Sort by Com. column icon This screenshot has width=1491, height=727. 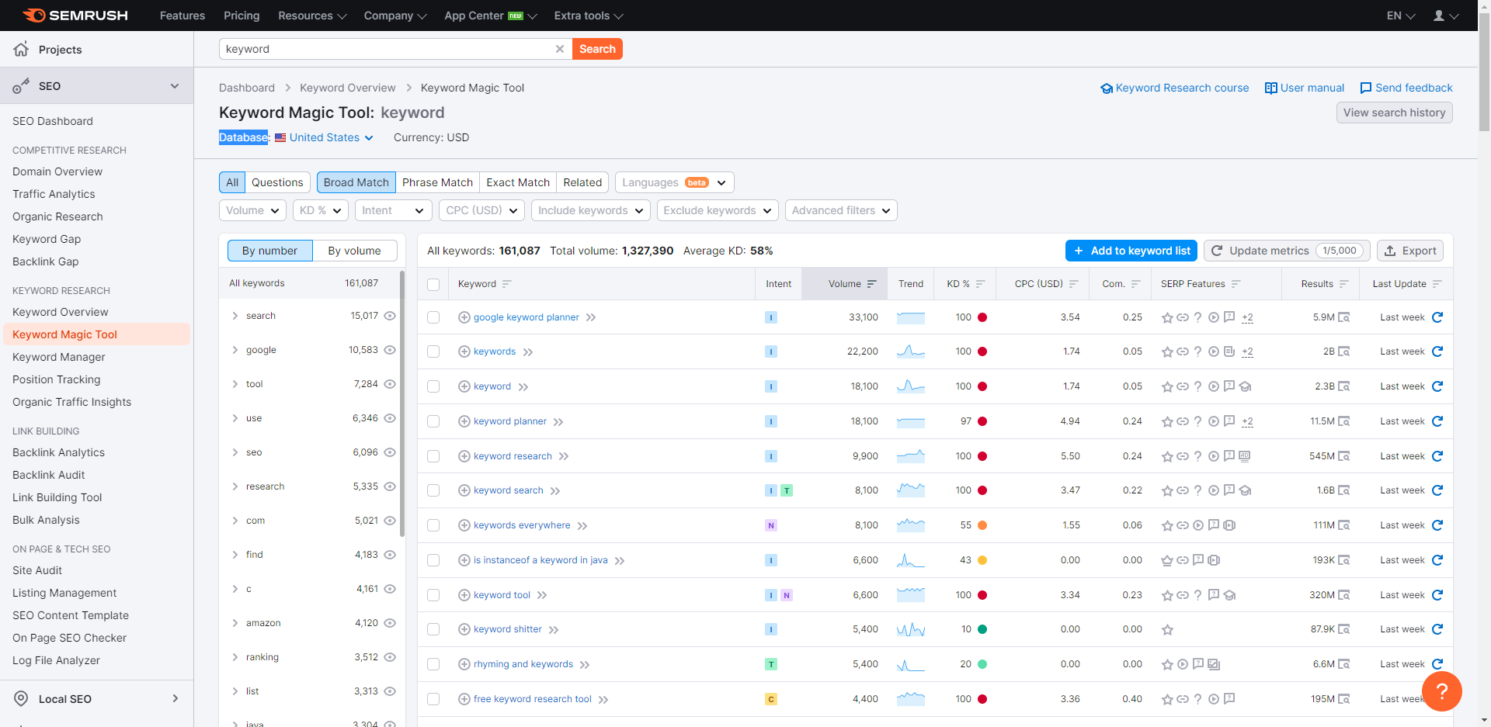(1135, 284)
